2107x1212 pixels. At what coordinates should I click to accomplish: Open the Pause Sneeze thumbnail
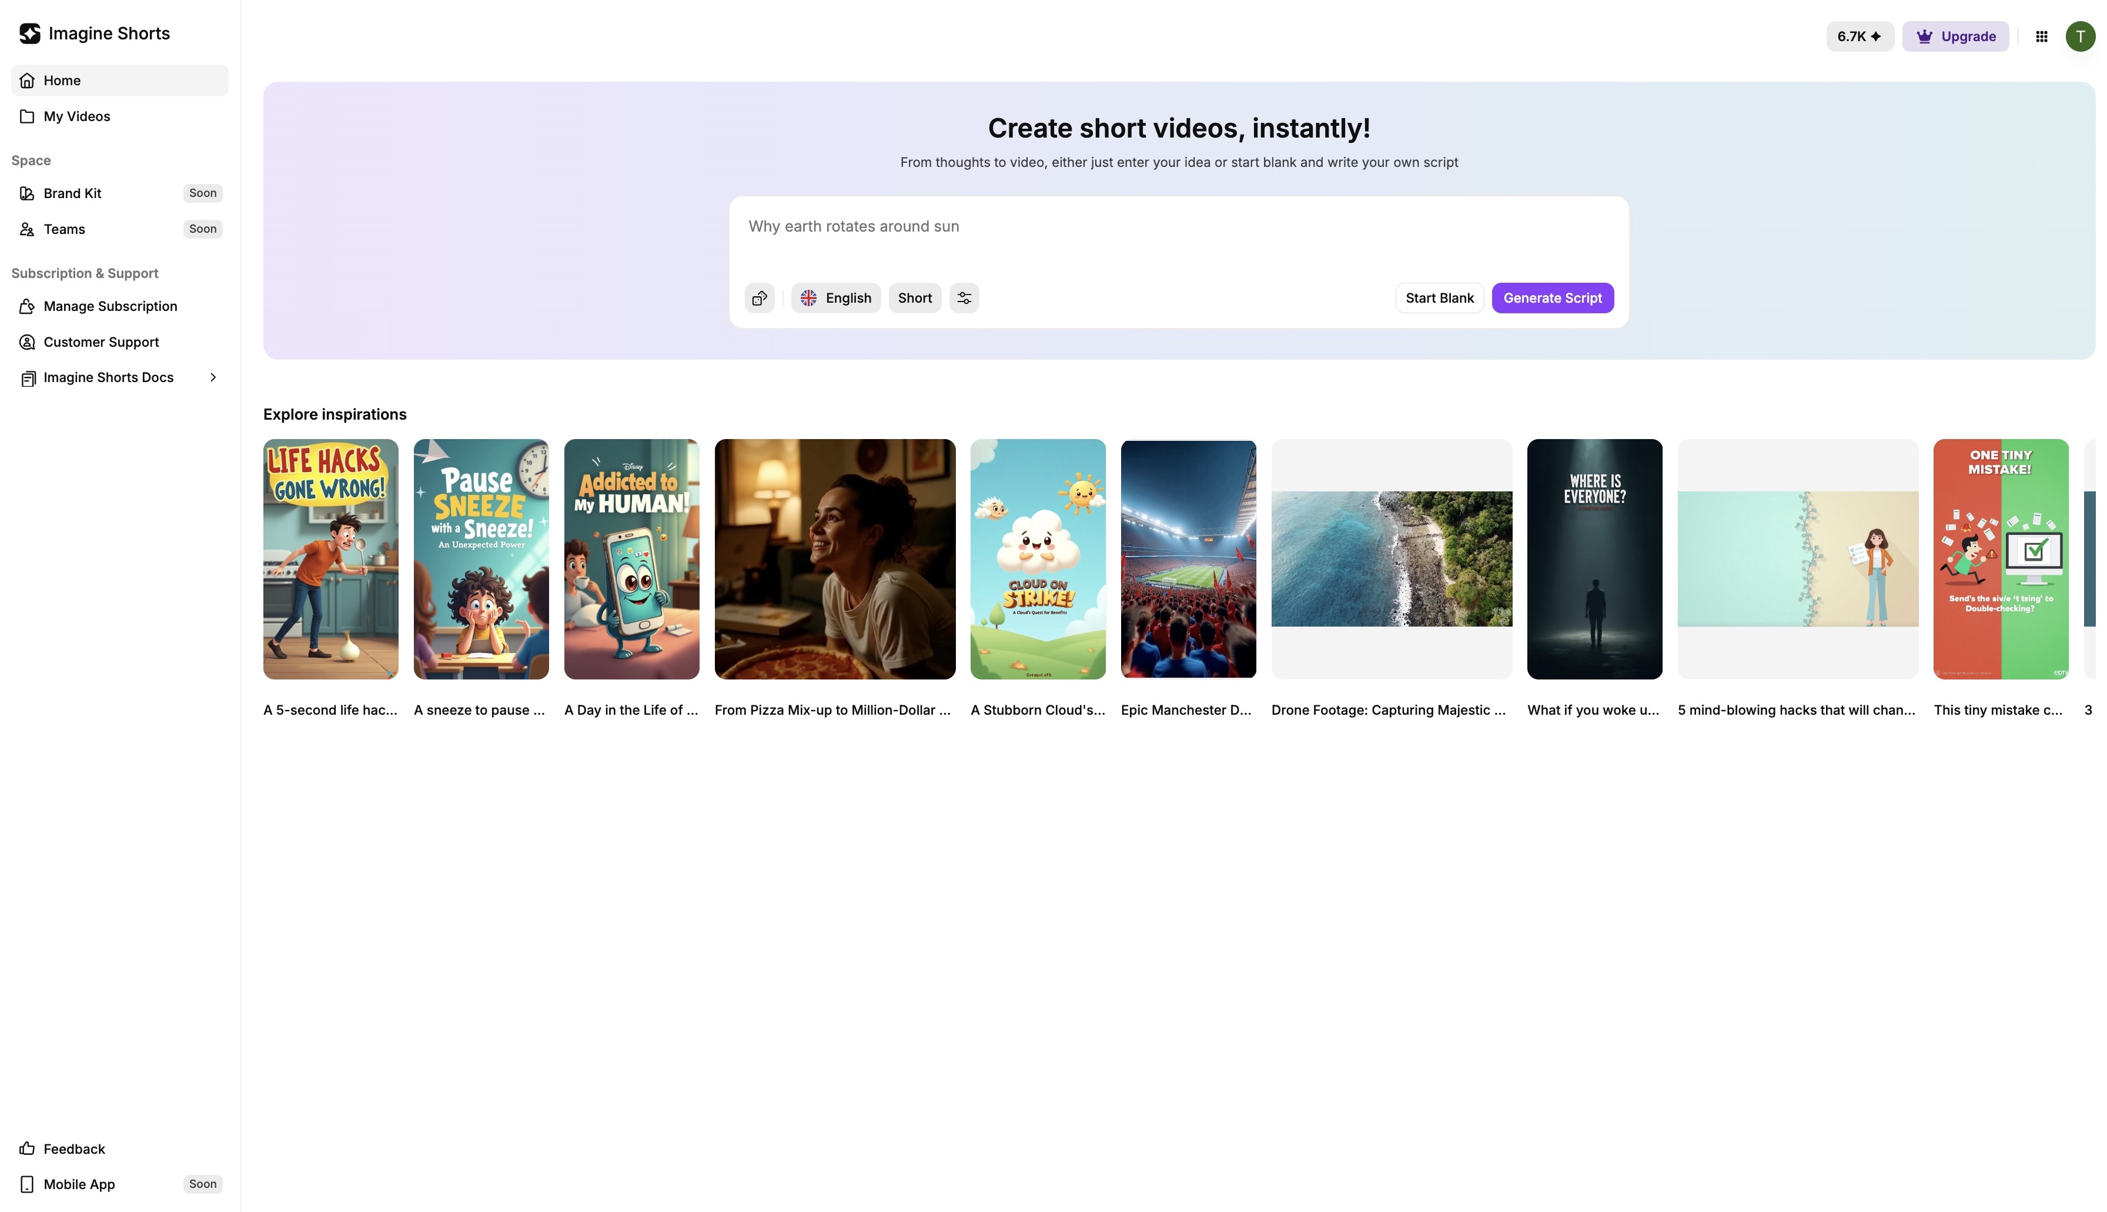point(481,560)
